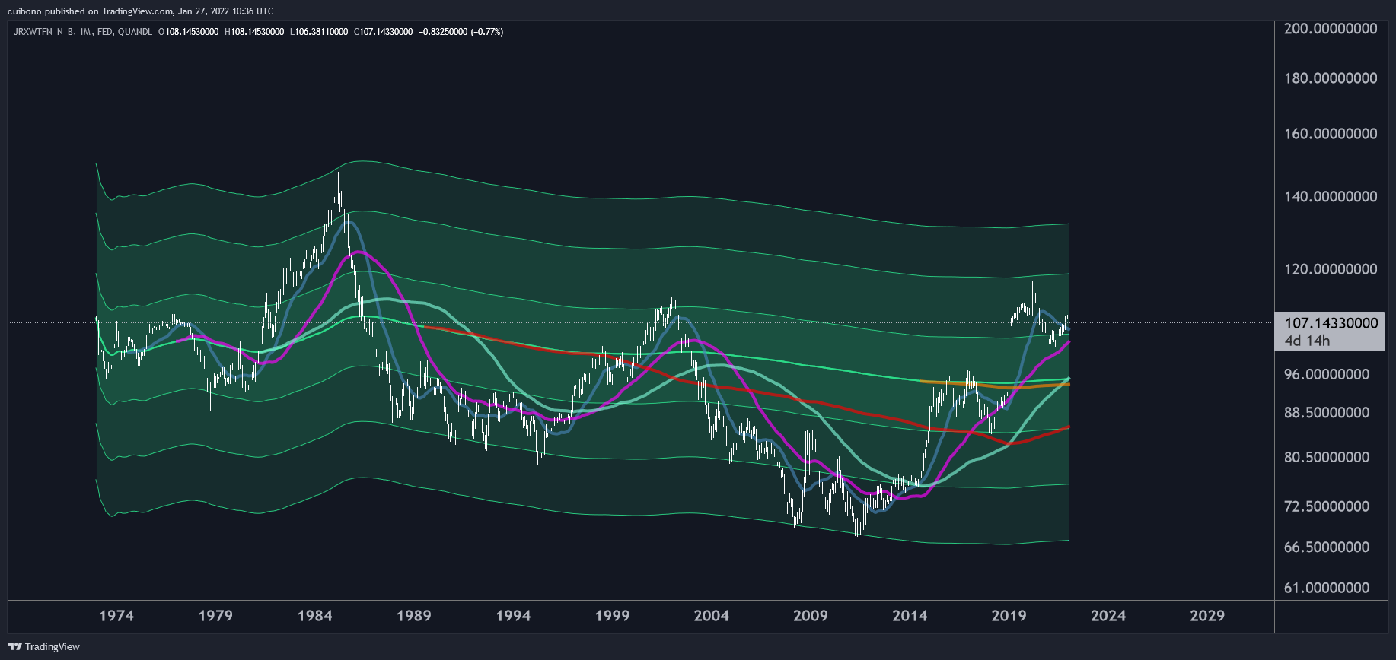Click the change value −0.83250000 (−0.77%)
The width and height of the screenshot is (1396, 660).
(461, 32)
